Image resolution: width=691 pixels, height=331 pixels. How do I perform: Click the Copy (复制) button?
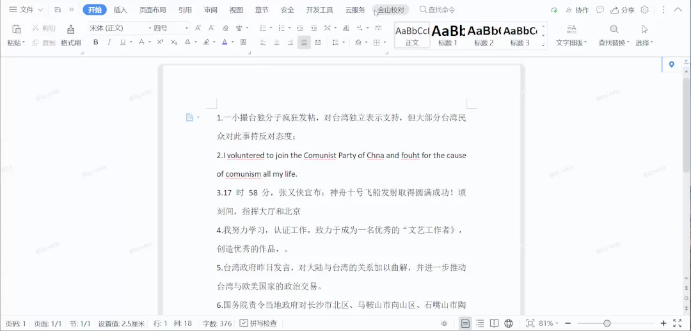click(x=44, y=42)
